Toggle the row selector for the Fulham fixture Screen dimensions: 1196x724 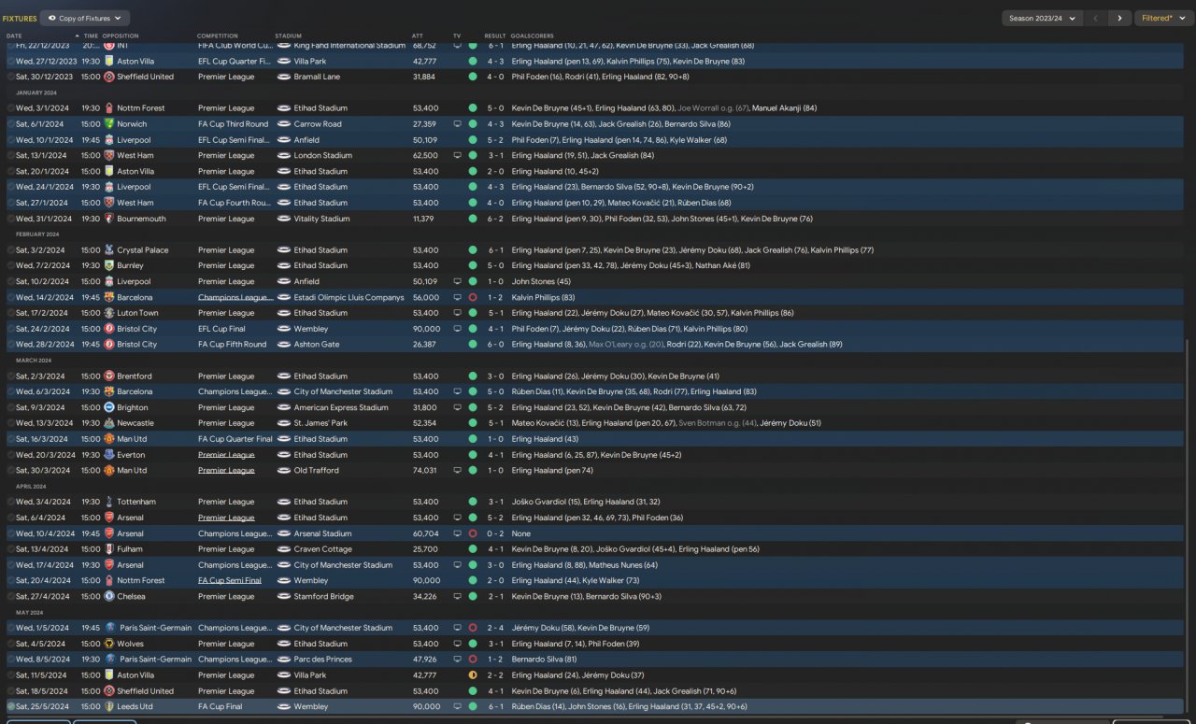click(x=10, y=549)
